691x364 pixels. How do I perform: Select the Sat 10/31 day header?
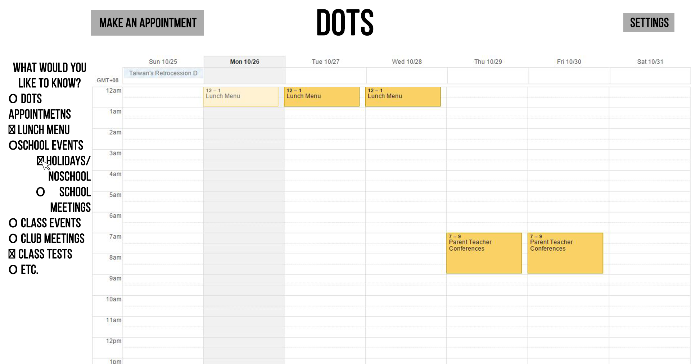pos(650,62)
